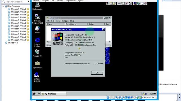The width and height of the screenshot is (181, 101).
Task: Open the Briefcase menu
Action: click(x=65, y=21)
